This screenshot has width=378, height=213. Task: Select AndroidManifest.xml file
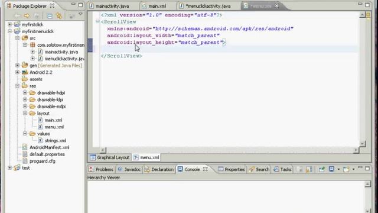tap(49, 147)
